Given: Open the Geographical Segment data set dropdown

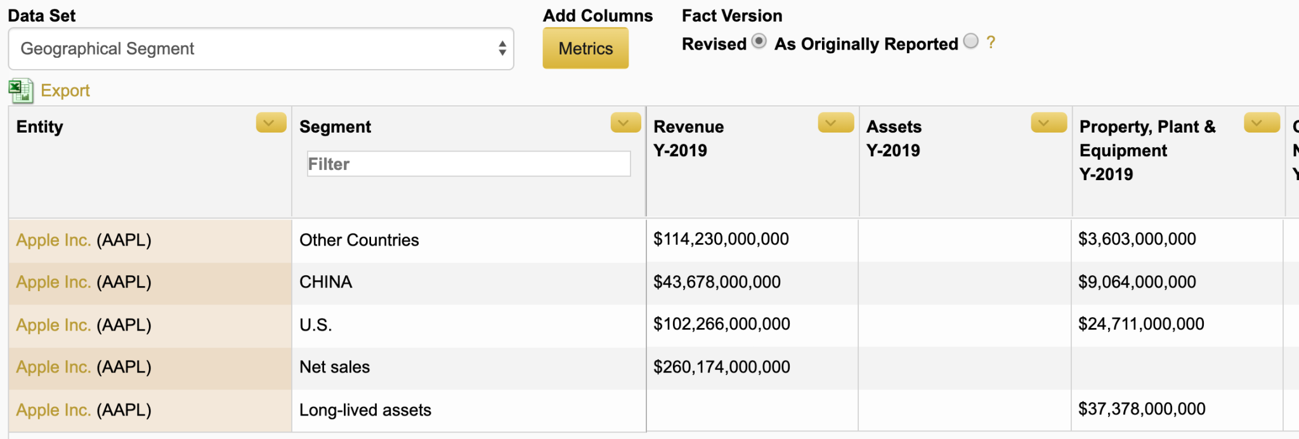Looking at the screenshot, I should tap(261, 49).
